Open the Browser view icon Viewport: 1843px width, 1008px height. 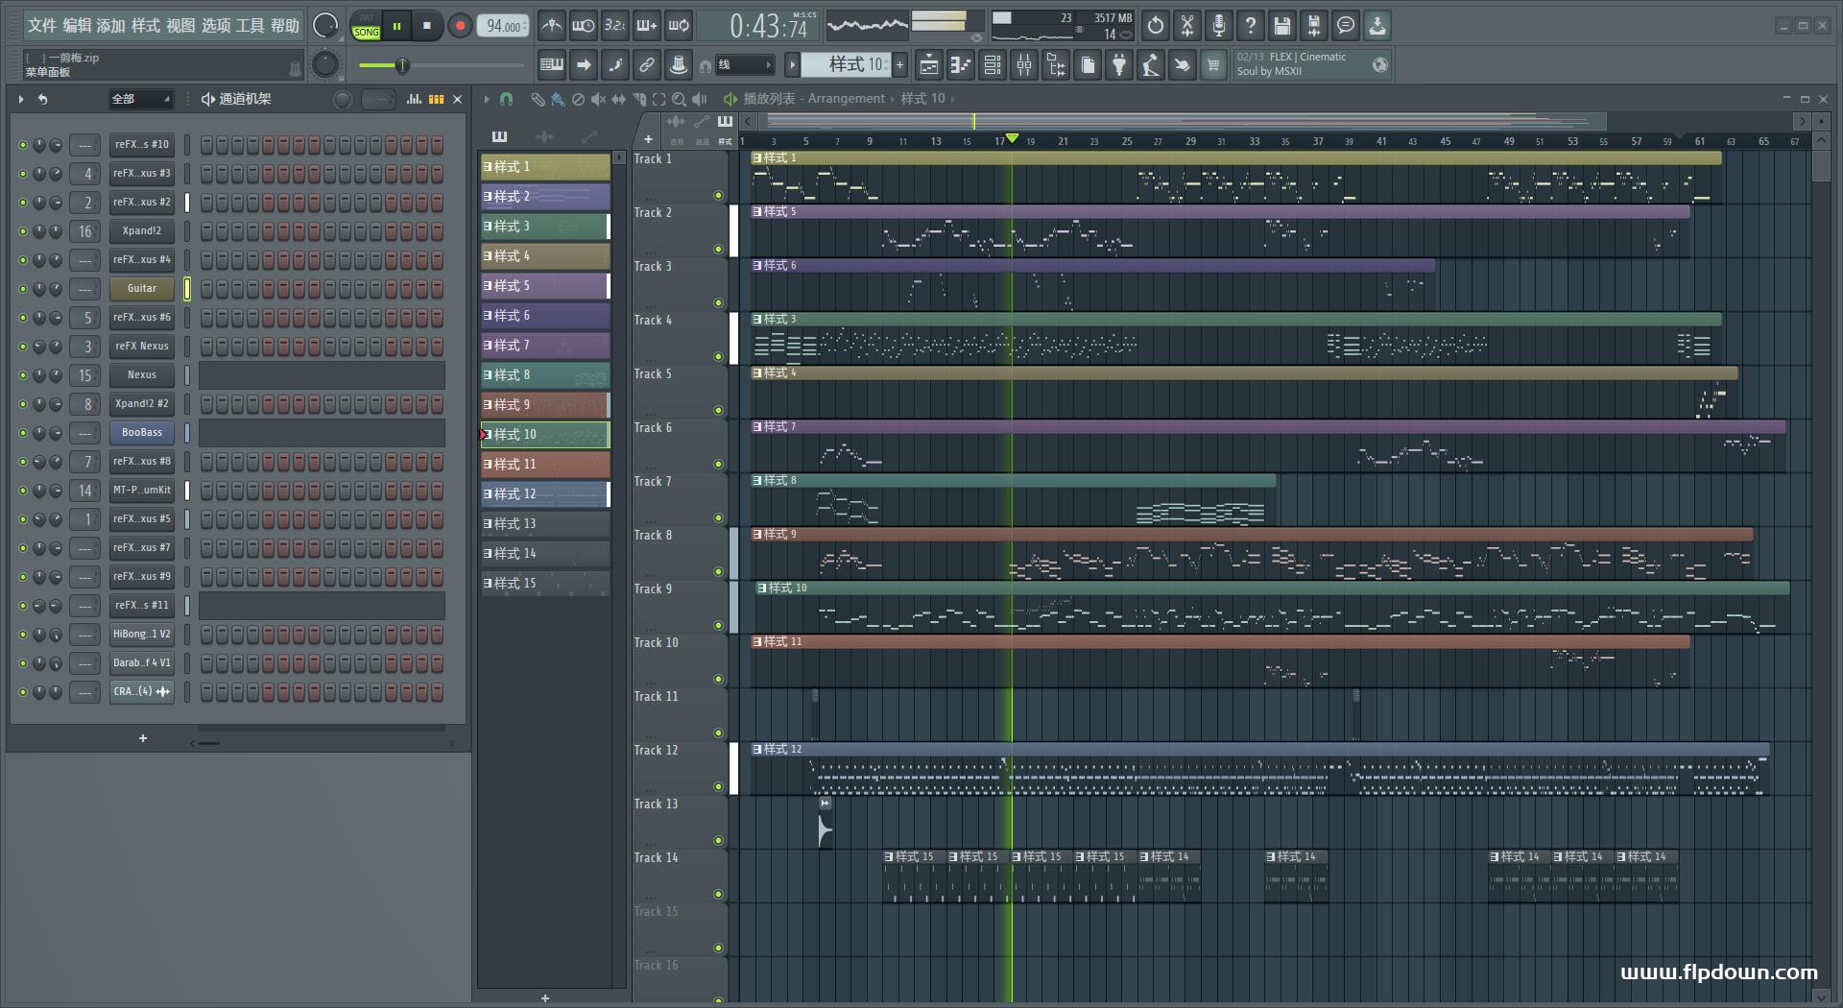pyautogui.click(x=1056, y=65)
